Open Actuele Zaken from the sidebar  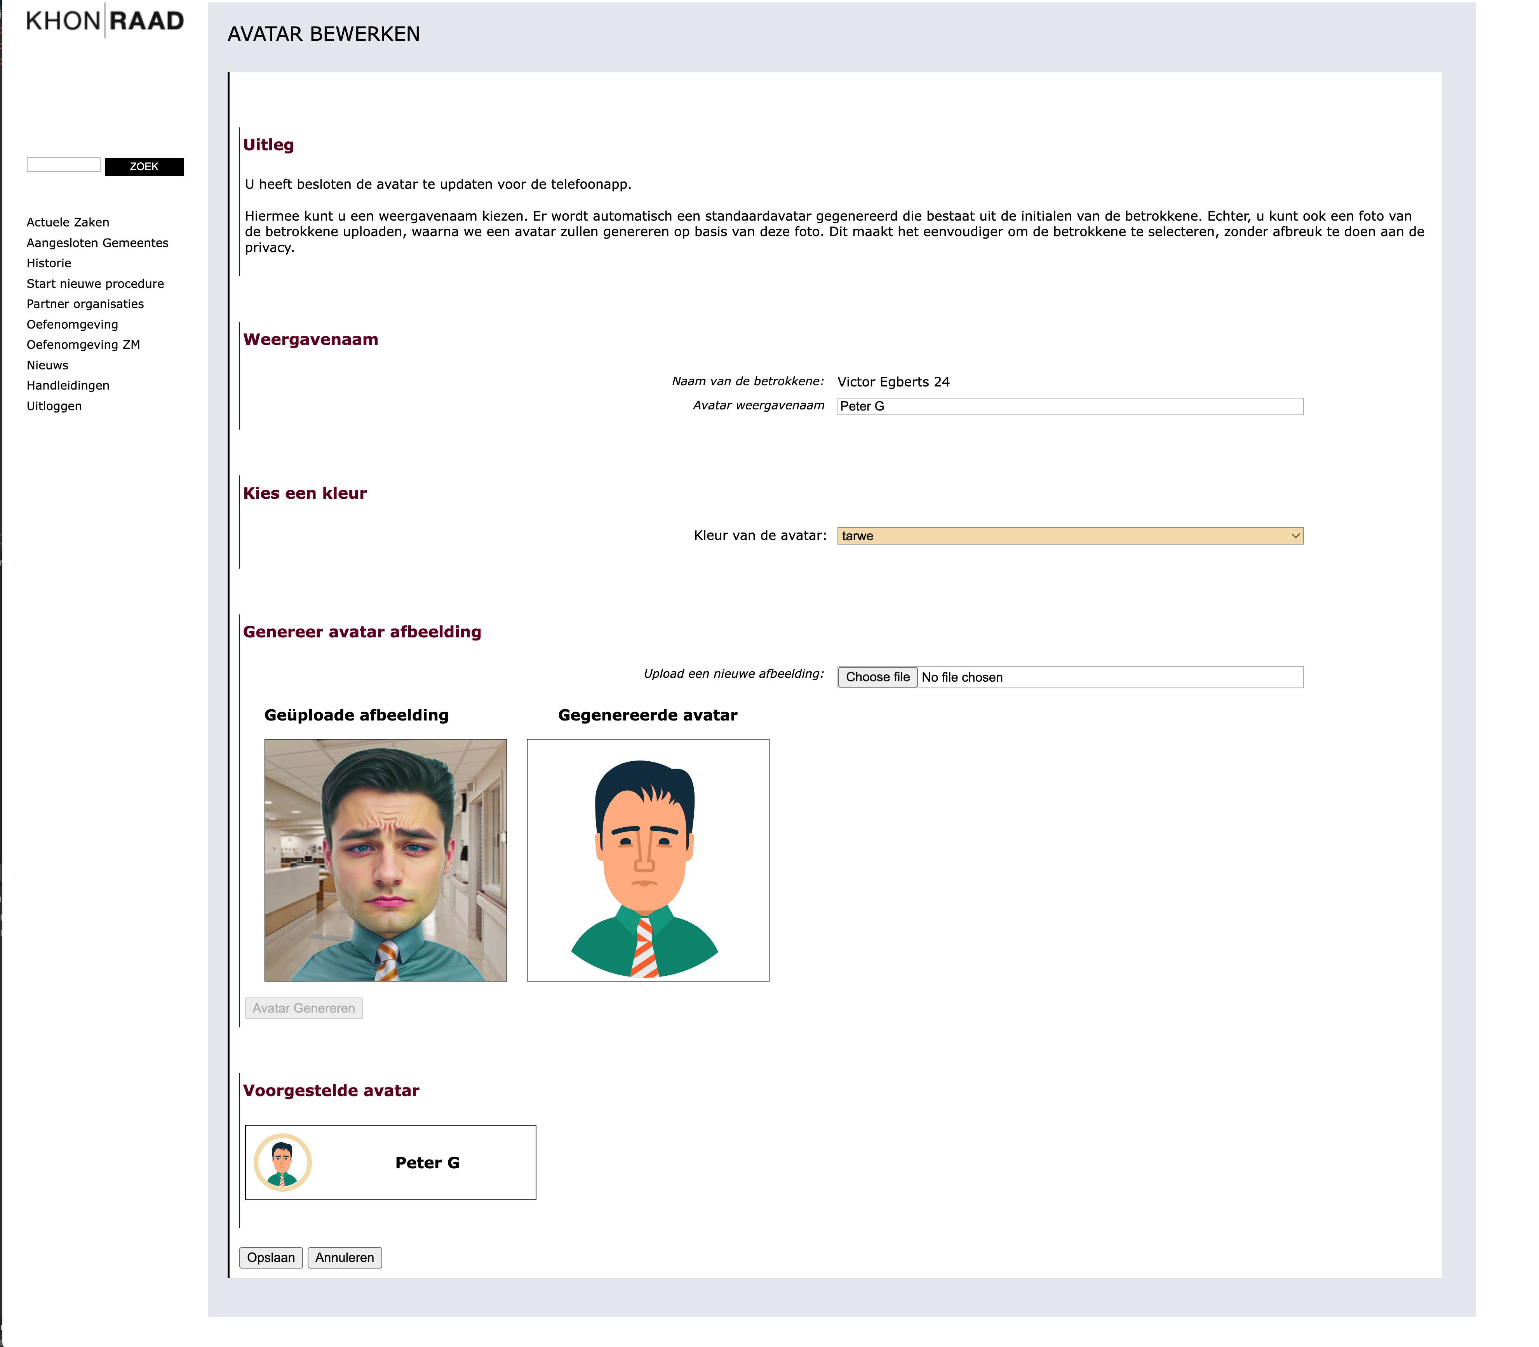[x=67, y=222]
